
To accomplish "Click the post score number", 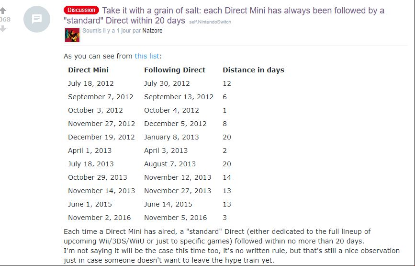I will pos(5,19).
